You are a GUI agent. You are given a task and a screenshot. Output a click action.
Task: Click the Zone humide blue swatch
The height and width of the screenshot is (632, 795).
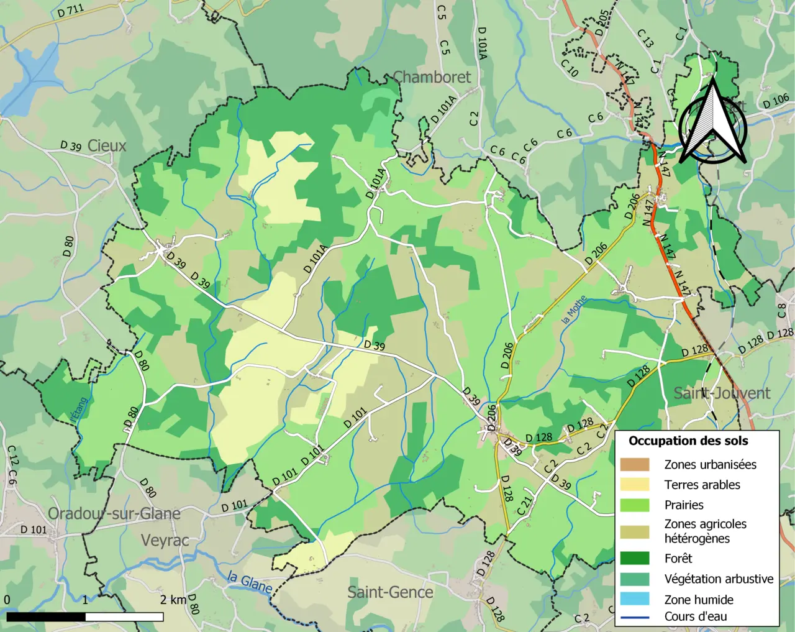tap(634, 599)
